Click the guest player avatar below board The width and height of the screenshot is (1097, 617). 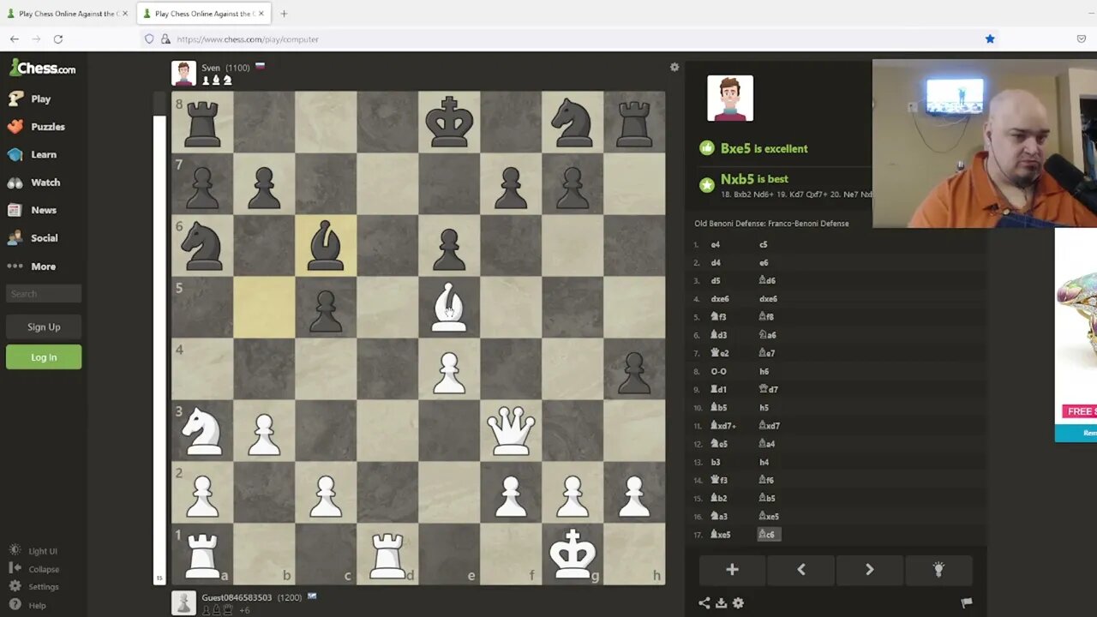pos(183,602)
